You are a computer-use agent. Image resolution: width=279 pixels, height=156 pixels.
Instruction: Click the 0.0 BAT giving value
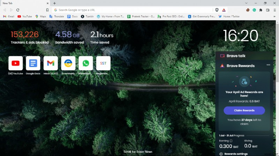251,146
